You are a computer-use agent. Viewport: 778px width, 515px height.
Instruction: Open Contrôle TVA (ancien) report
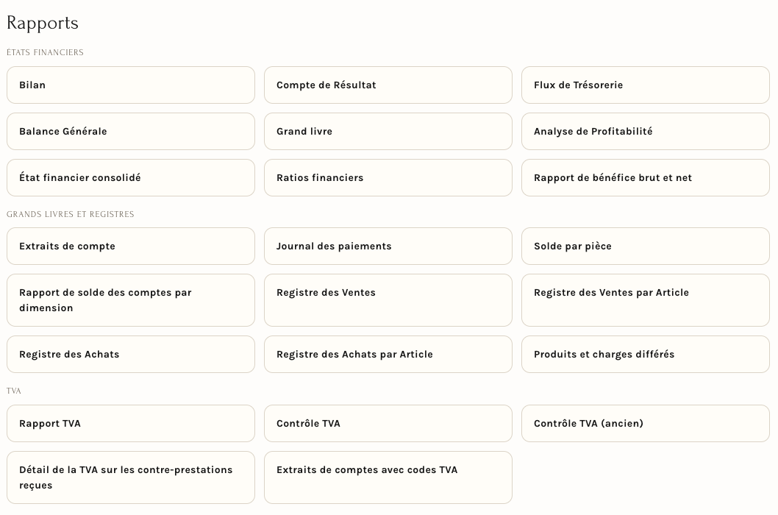(646, 424)
